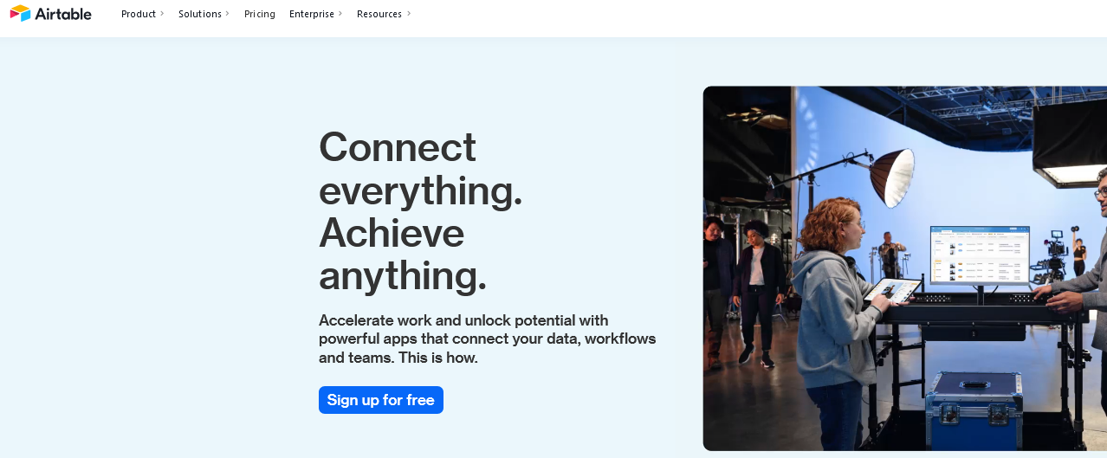Viewport: 1107px width, 458px height.
Task: Expand the chevron beside Solutions
Action: point(228,14)
